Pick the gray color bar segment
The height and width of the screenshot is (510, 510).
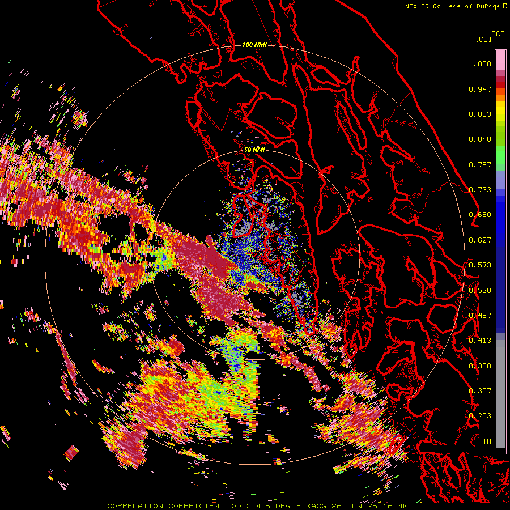pos(500,394)
